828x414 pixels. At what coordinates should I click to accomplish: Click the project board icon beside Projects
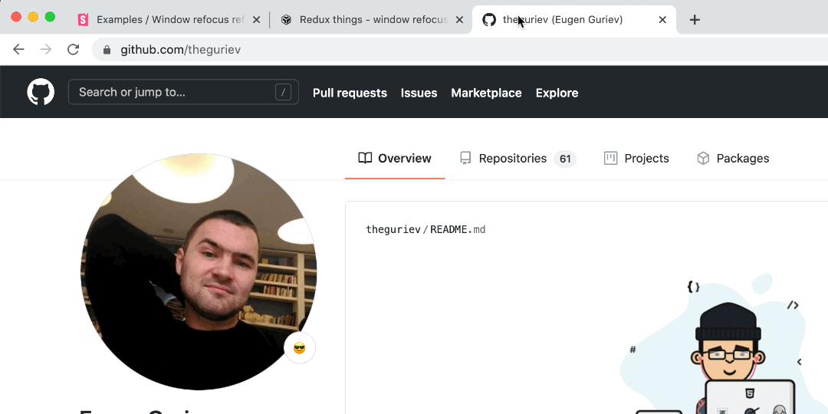[610, 158]
